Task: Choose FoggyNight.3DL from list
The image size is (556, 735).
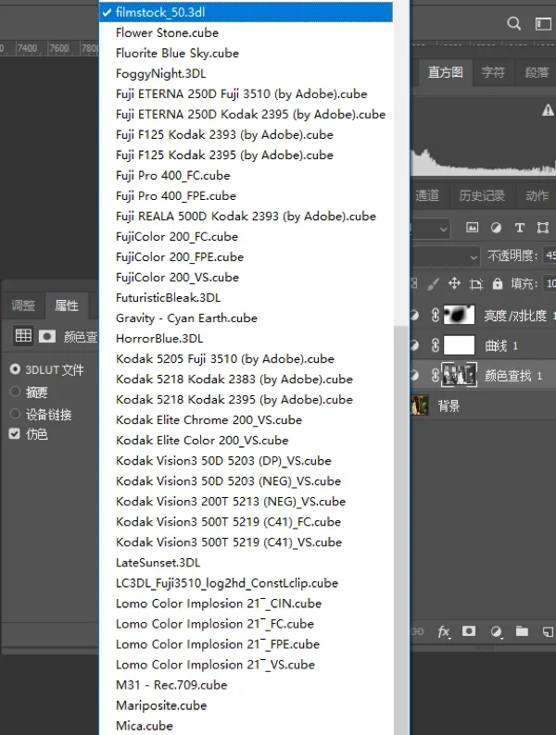Action: [x=246, y=74]
